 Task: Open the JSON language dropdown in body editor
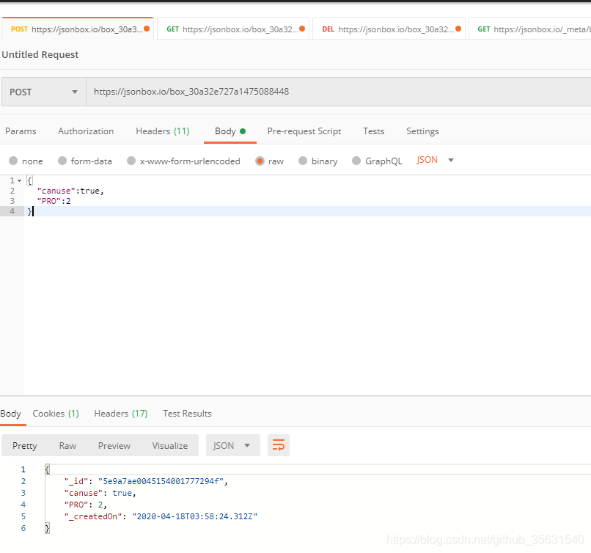point(434,159)
